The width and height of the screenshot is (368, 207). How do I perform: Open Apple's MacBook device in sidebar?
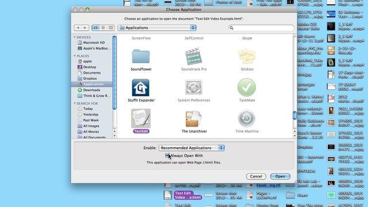94,48
